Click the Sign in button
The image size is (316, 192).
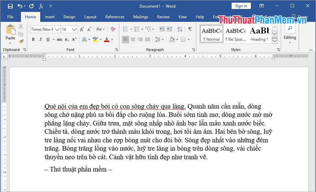(241, 6)
